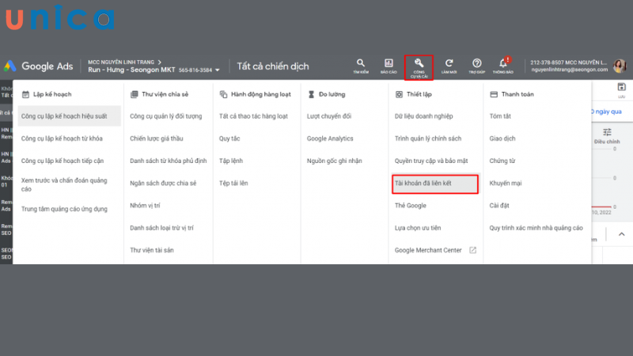
Task: Open Google Analytics under Đo lường
Action: point(330,138)
